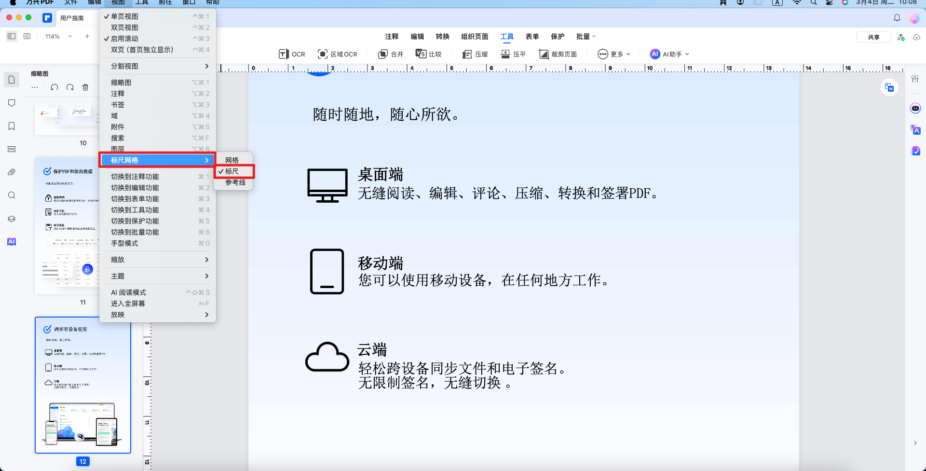Select the 压缩 compress tool
Viewport: 926px width, 471px height.
tap(475, 54)
